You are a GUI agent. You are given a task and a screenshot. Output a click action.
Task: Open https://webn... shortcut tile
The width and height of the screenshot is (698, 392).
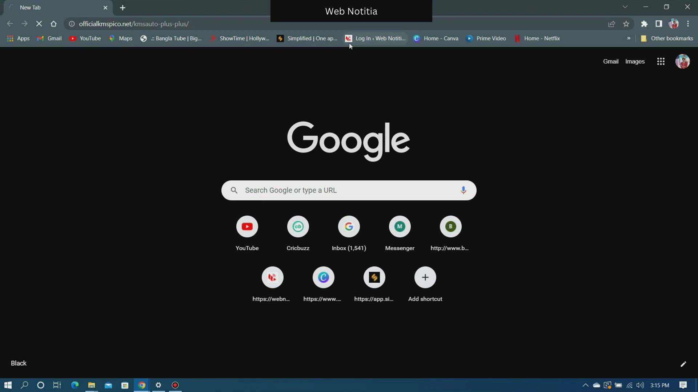coord(273,284)
